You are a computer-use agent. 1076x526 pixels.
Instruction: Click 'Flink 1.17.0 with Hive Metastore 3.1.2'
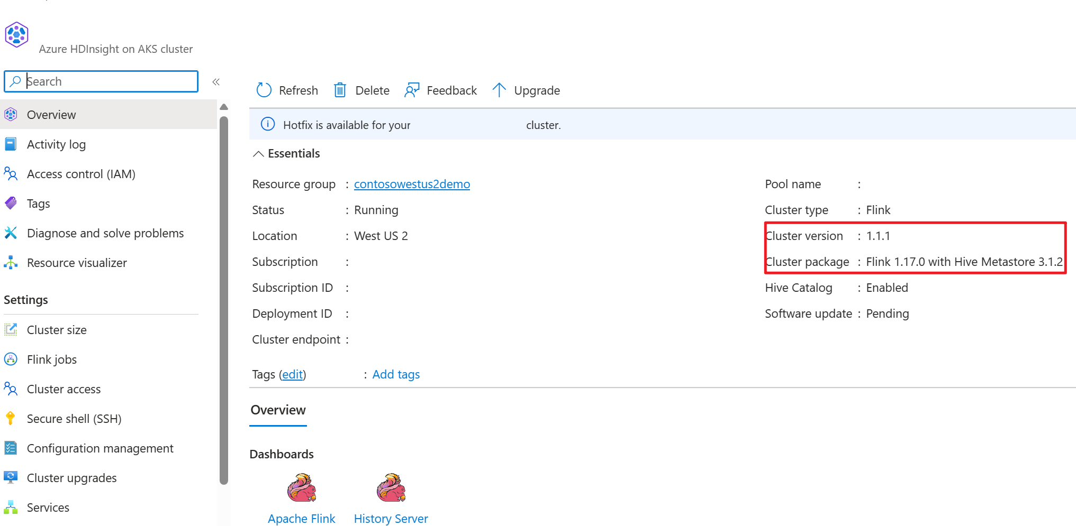click(964, 262)
